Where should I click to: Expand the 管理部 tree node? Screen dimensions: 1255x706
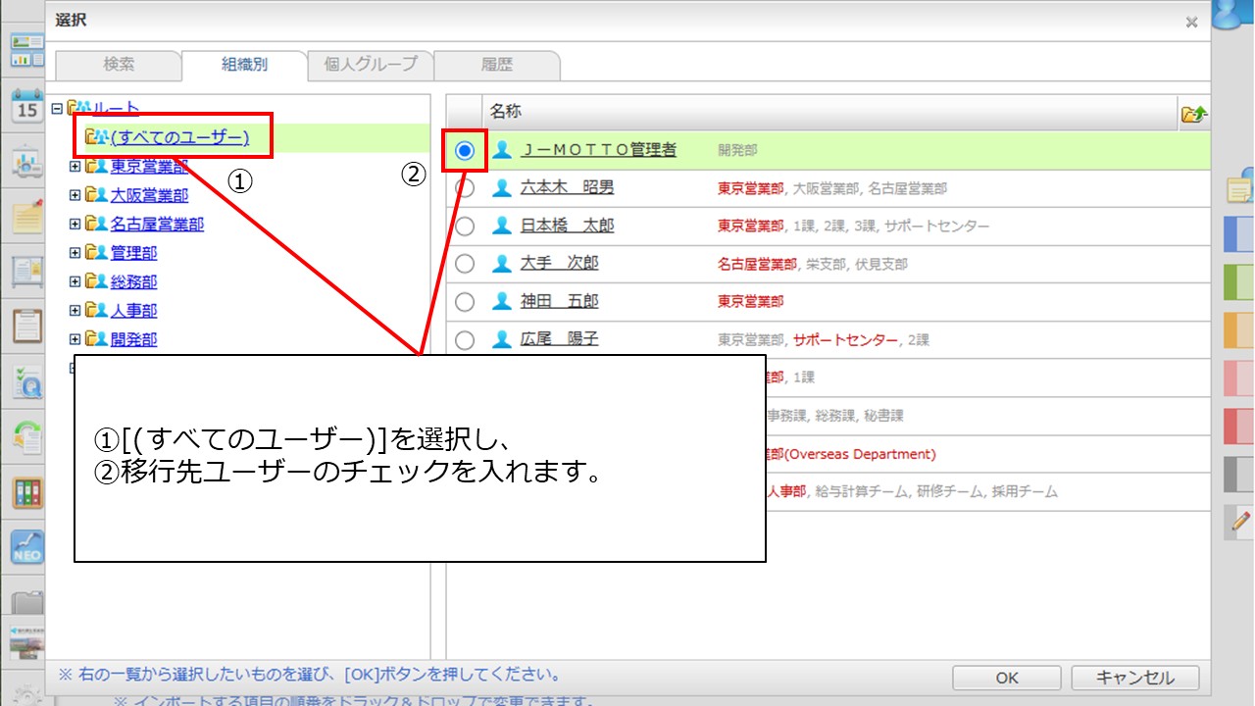coord(75,253)
